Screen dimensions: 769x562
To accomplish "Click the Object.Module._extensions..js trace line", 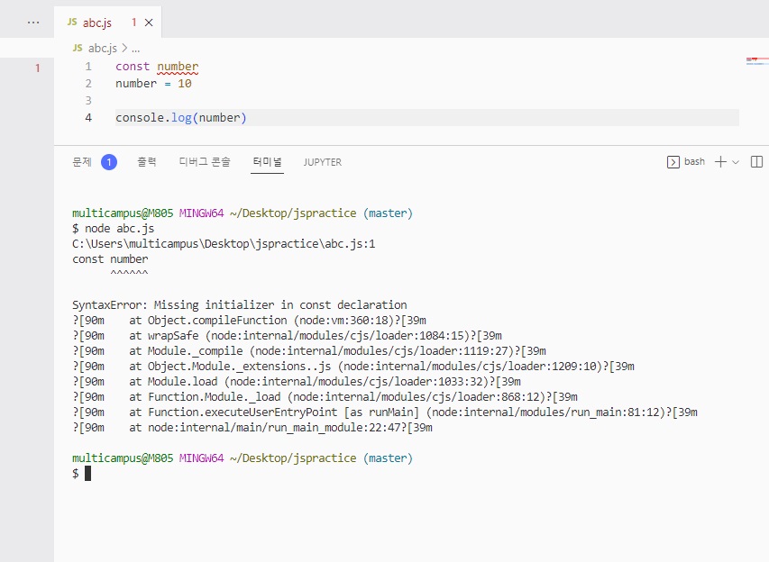I will pyautogui.click(x=353, y=366).
